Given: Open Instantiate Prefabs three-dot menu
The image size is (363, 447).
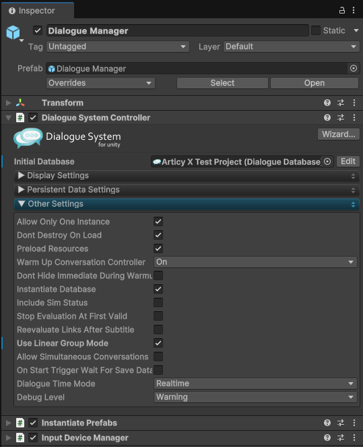Looking at the screenshot, I should click(x=354, y=423).
